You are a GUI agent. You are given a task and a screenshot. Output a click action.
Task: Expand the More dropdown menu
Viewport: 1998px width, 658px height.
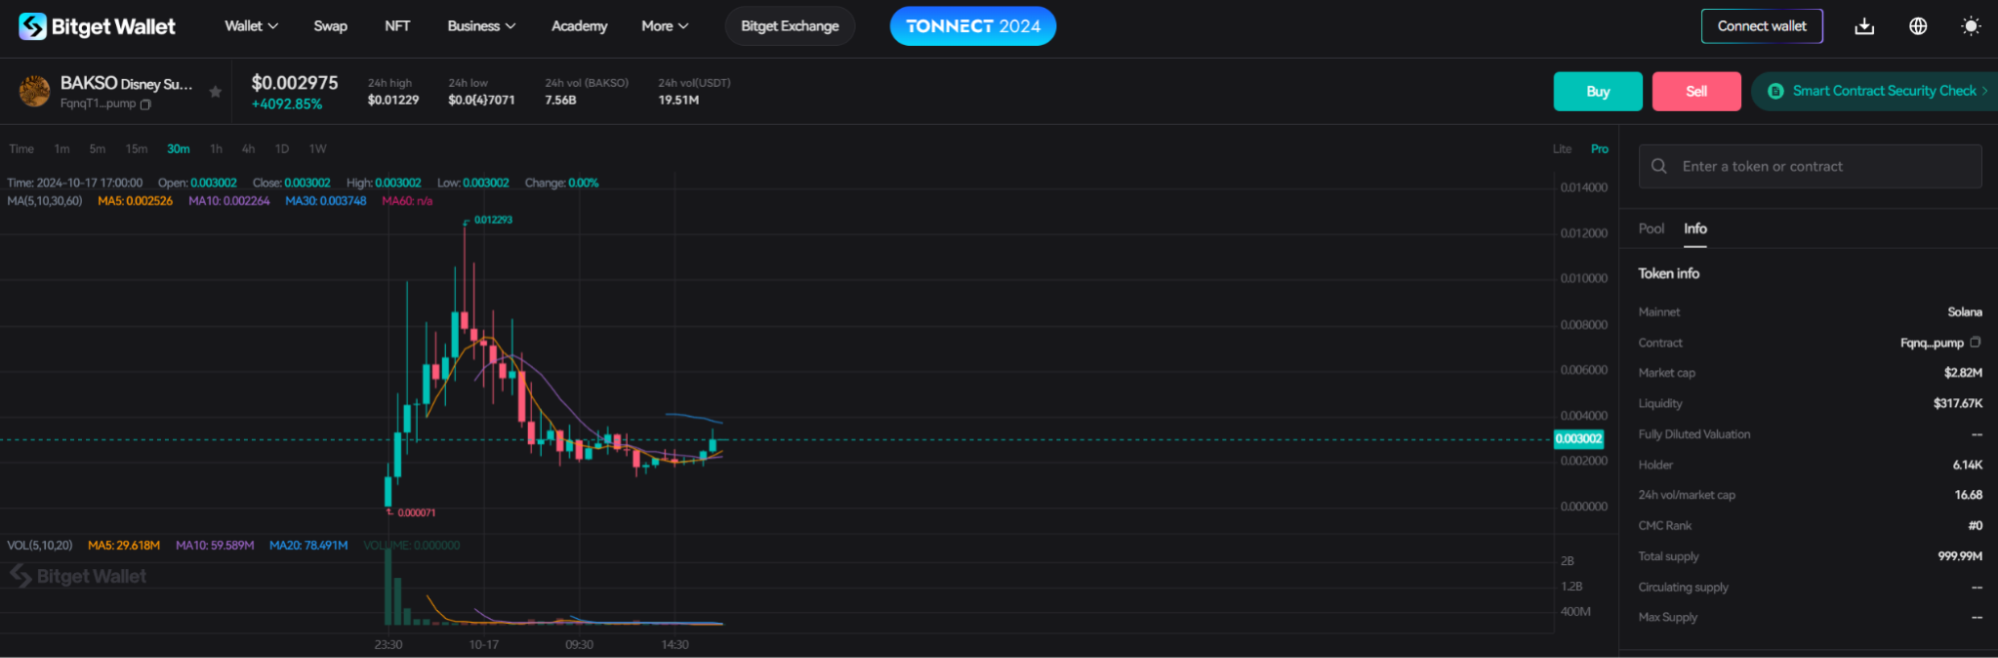click(665, 26)
